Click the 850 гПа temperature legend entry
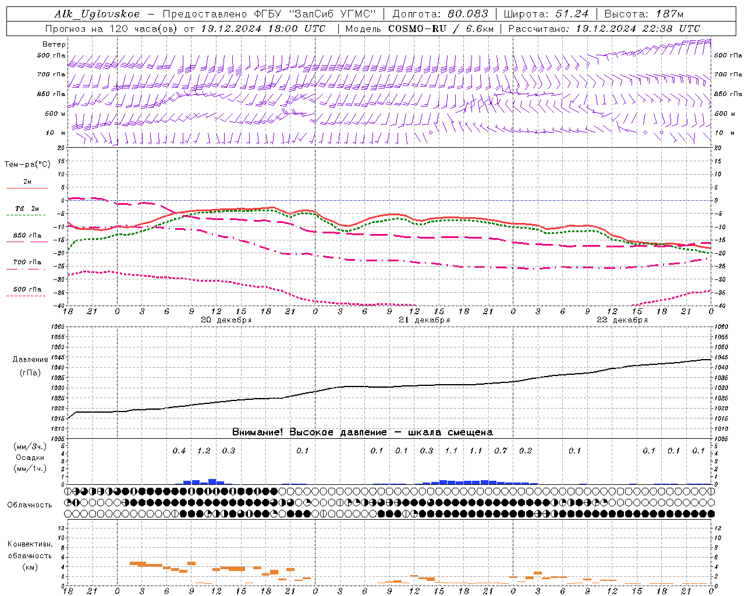745x596 pixels. pyautogui.click(x=27, y=236)
